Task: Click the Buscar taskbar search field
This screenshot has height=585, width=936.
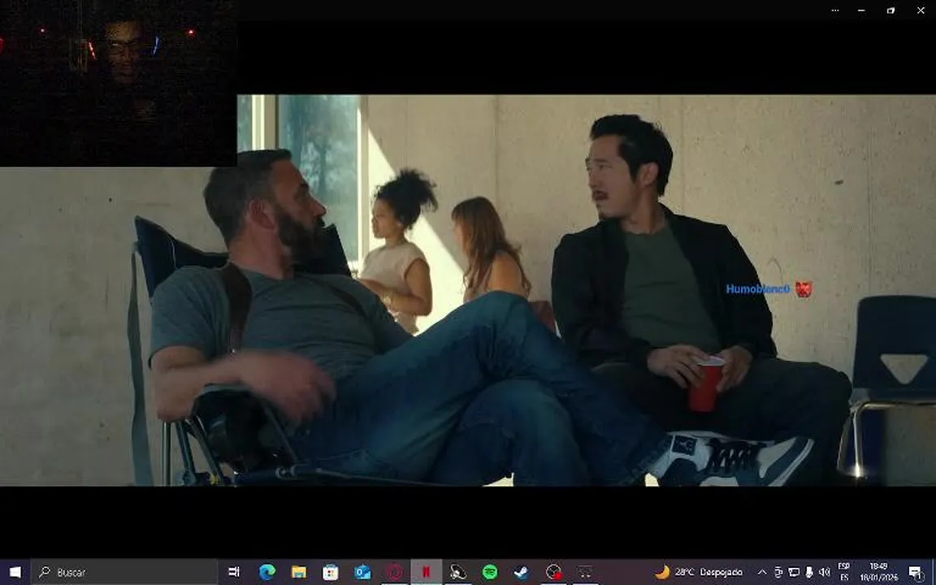Action: tap(124, 572)
